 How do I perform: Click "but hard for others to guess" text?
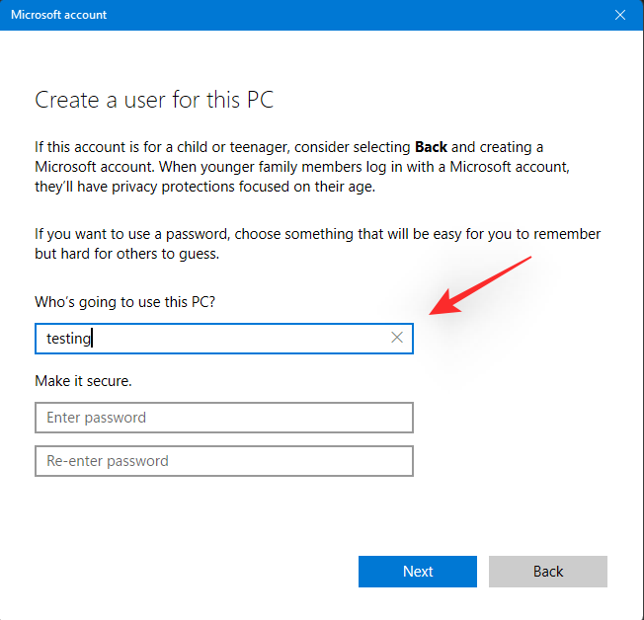(126, 254)
